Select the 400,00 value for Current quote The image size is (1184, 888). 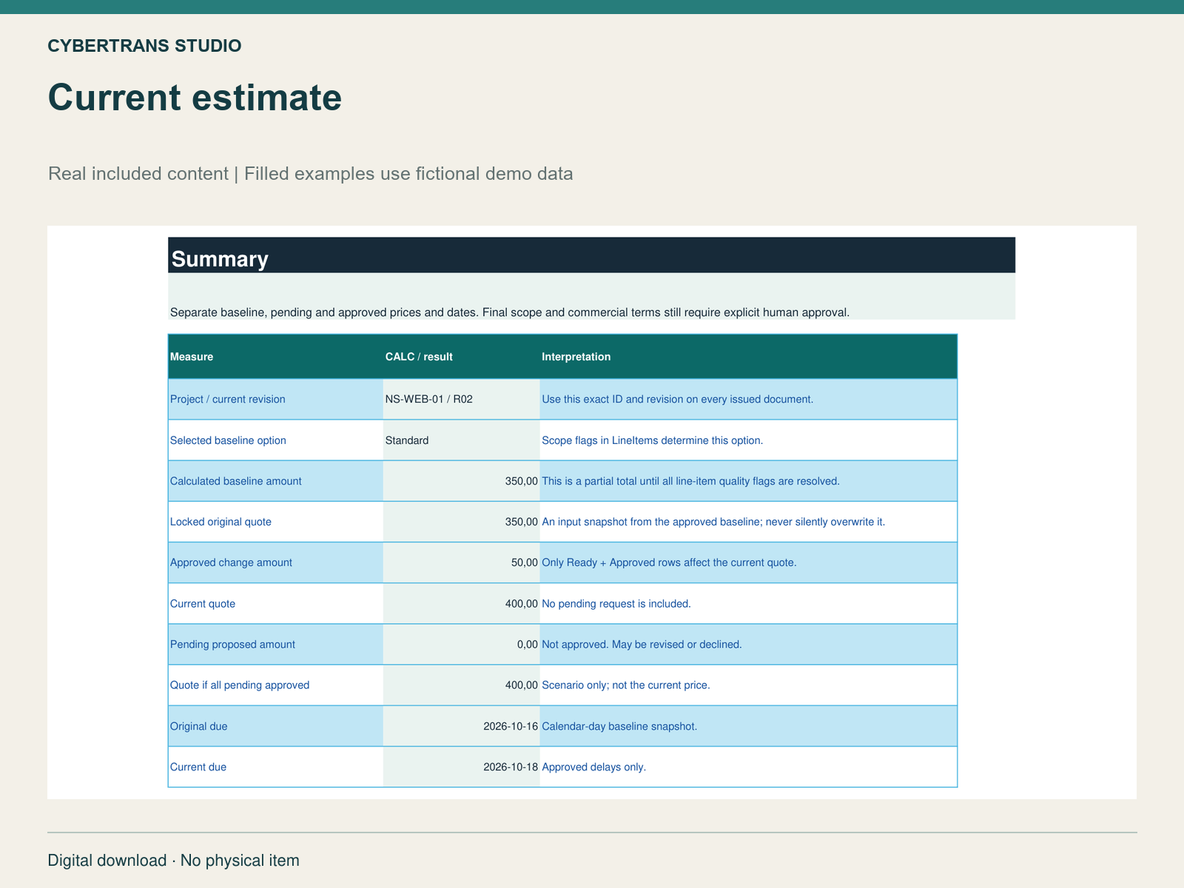coord(461,604)
